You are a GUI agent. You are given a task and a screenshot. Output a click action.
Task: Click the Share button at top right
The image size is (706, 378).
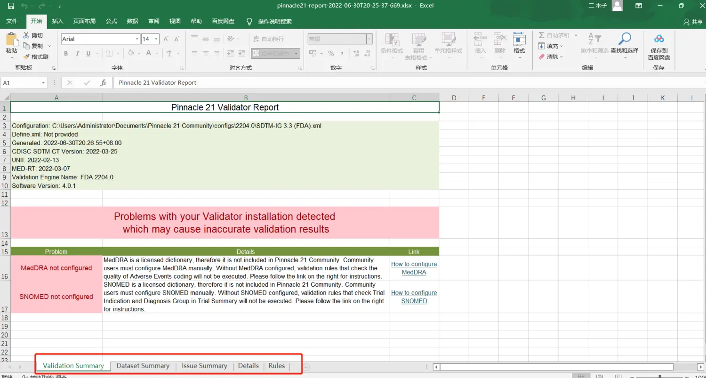click(693, 22)
